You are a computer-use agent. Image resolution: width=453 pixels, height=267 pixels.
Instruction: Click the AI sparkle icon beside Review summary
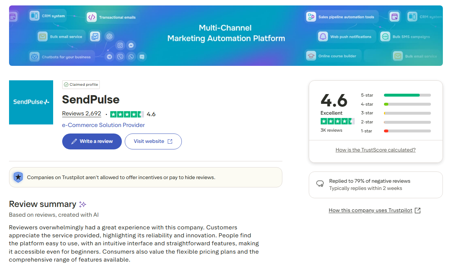pyautogui.click(x=82, y=204)
